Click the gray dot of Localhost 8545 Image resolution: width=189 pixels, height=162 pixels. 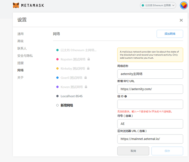pos(57,96)
